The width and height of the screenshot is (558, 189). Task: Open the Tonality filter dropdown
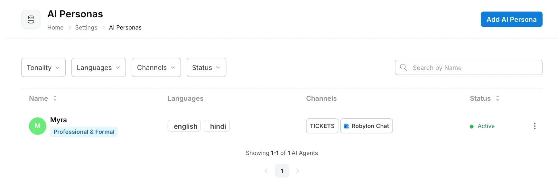tap(43, 67)
